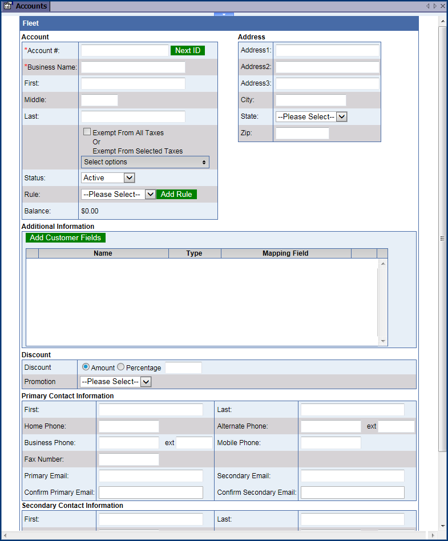Click the Business Name input field
The height and width of the screenshot is (541, 448).
click(133, 67)
